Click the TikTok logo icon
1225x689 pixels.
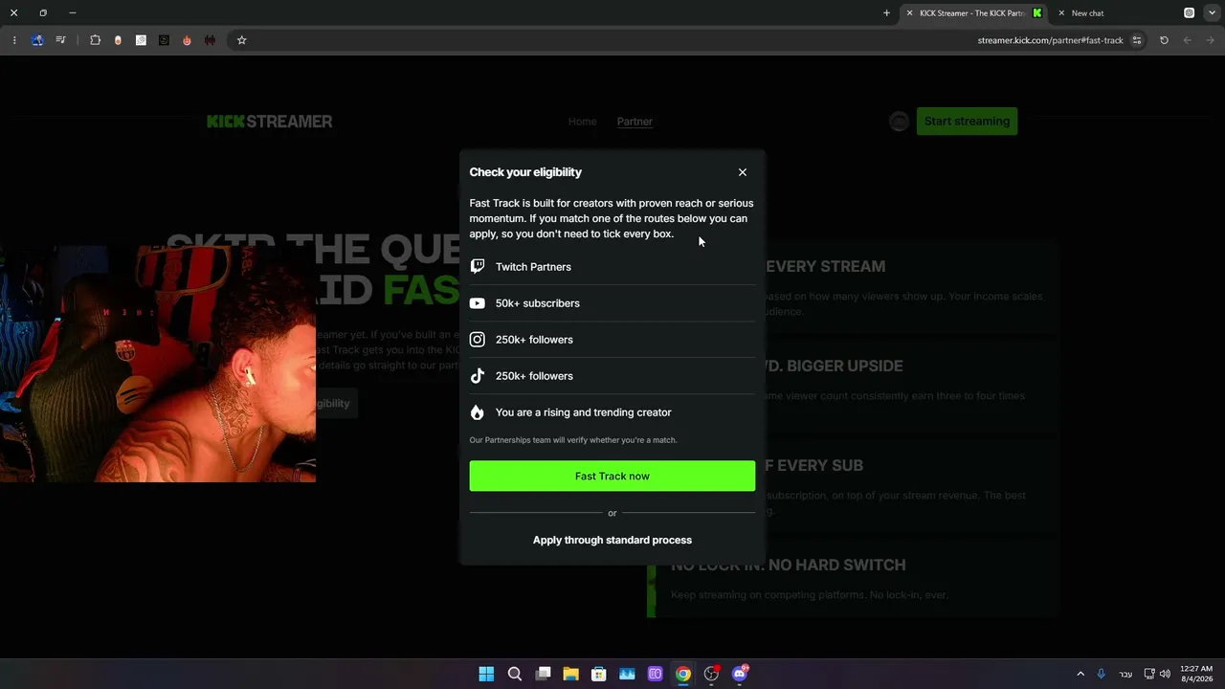(478, 376)
